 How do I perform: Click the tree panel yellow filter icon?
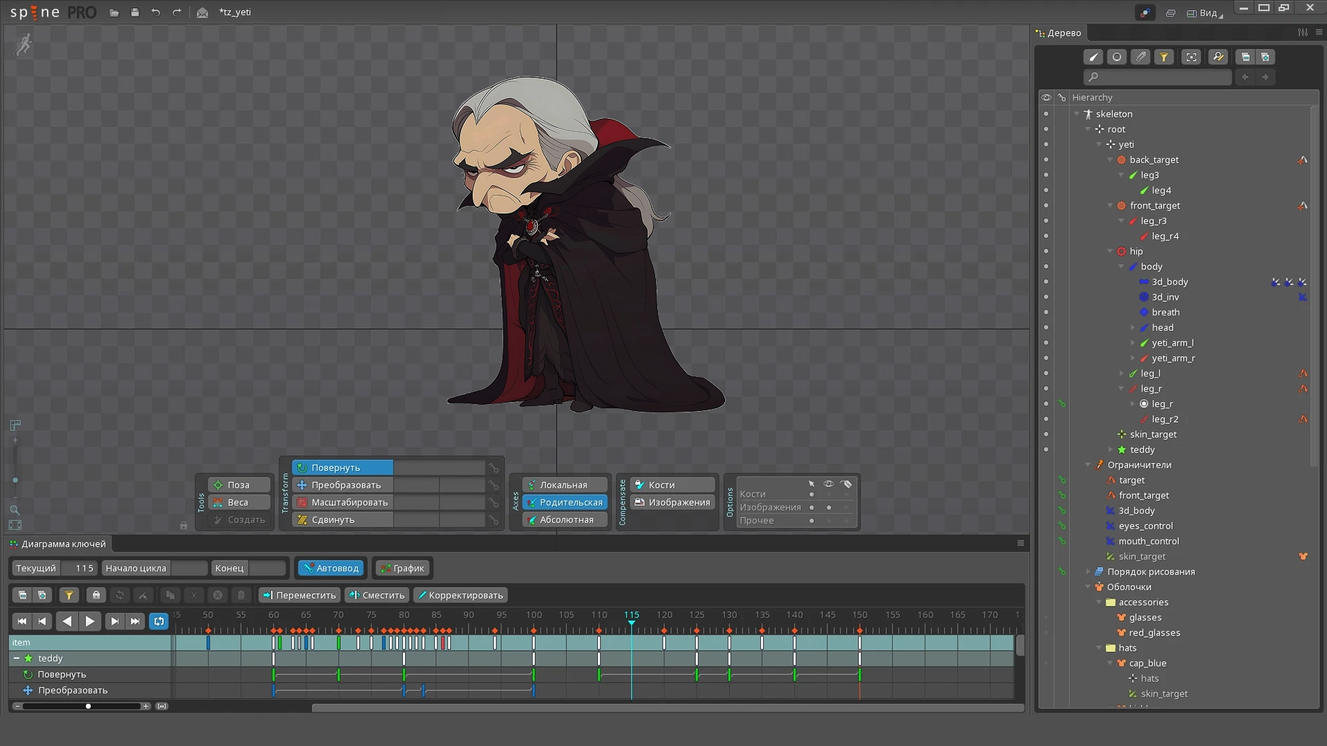[x=1164, y=57]
